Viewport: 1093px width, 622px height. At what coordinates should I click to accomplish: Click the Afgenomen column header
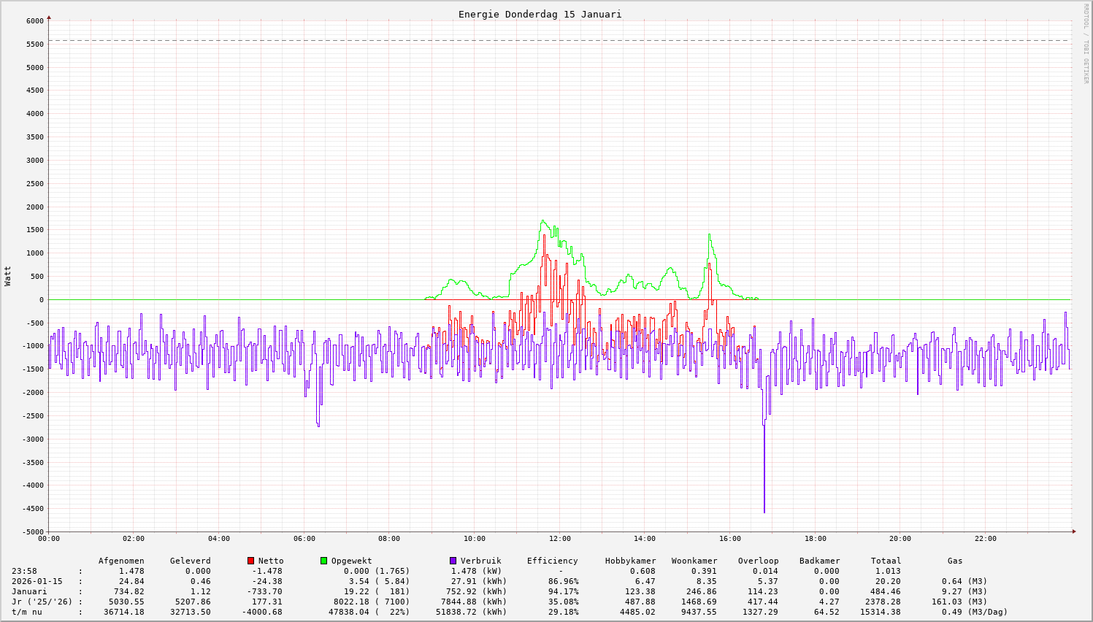pyautogui.click(x=121, y=561)
